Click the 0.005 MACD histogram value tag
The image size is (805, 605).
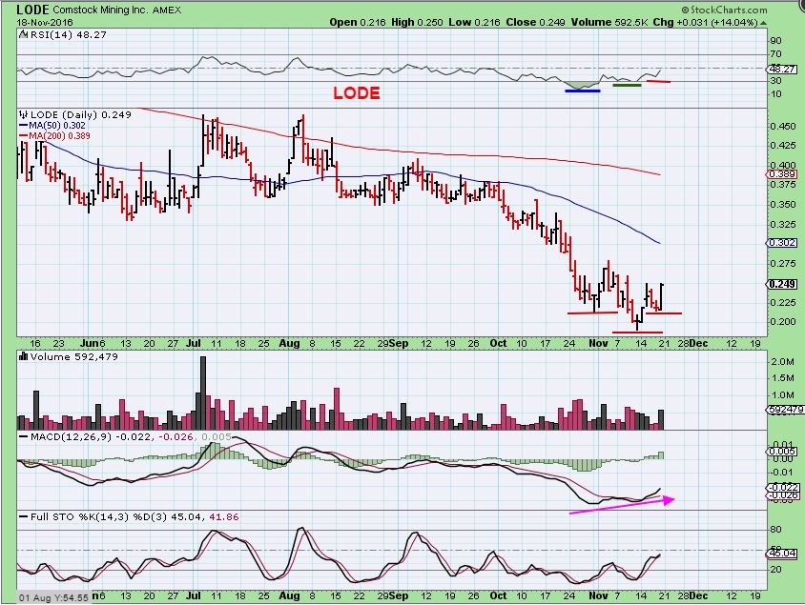pyautogui.click(x=782, y=452)
